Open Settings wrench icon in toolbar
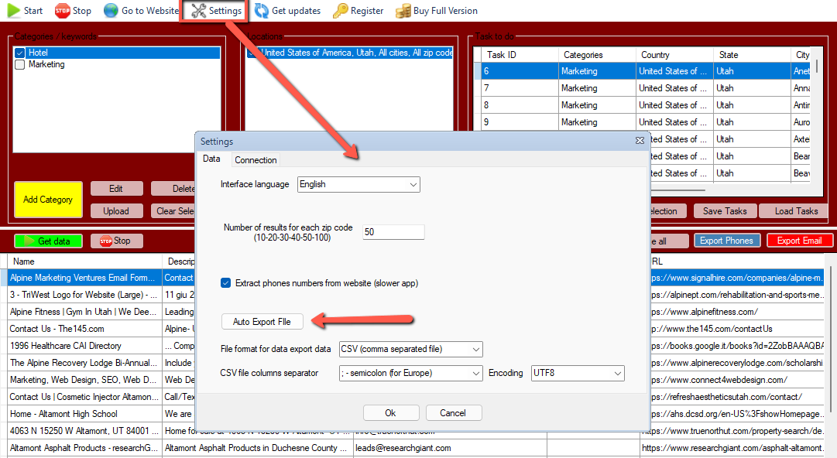 (199, 11)
